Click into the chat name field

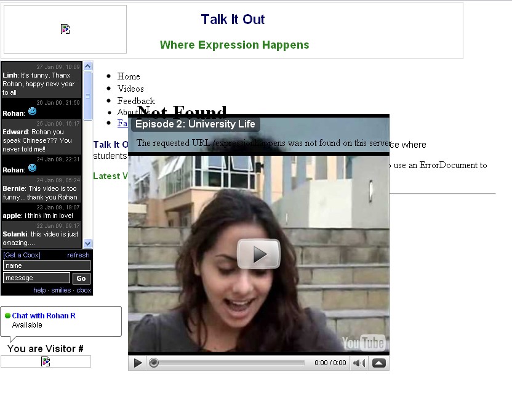coord(47,265)
